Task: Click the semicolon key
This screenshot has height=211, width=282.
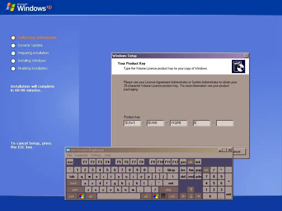Action: coord(152,183)
